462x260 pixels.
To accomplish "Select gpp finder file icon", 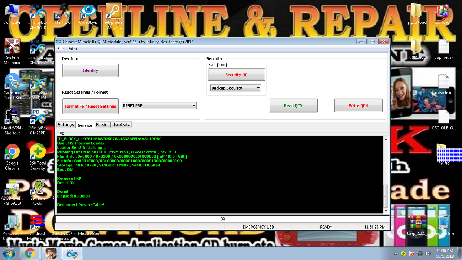I will (x=443, y=49).
